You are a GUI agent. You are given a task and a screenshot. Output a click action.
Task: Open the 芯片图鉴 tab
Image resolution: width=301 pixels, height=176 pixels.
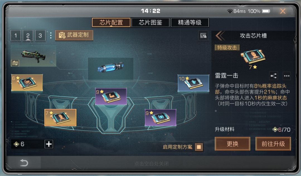point(150,23)
